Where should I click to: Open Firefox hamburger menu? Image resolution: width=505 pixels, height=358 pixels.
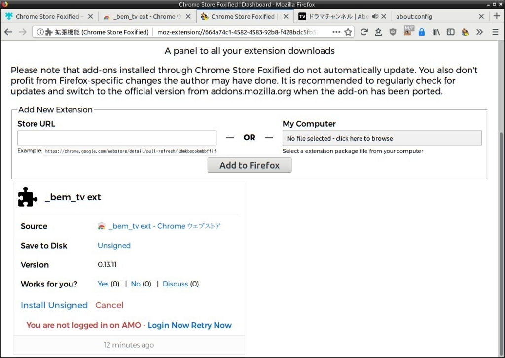tap(495, 32)
